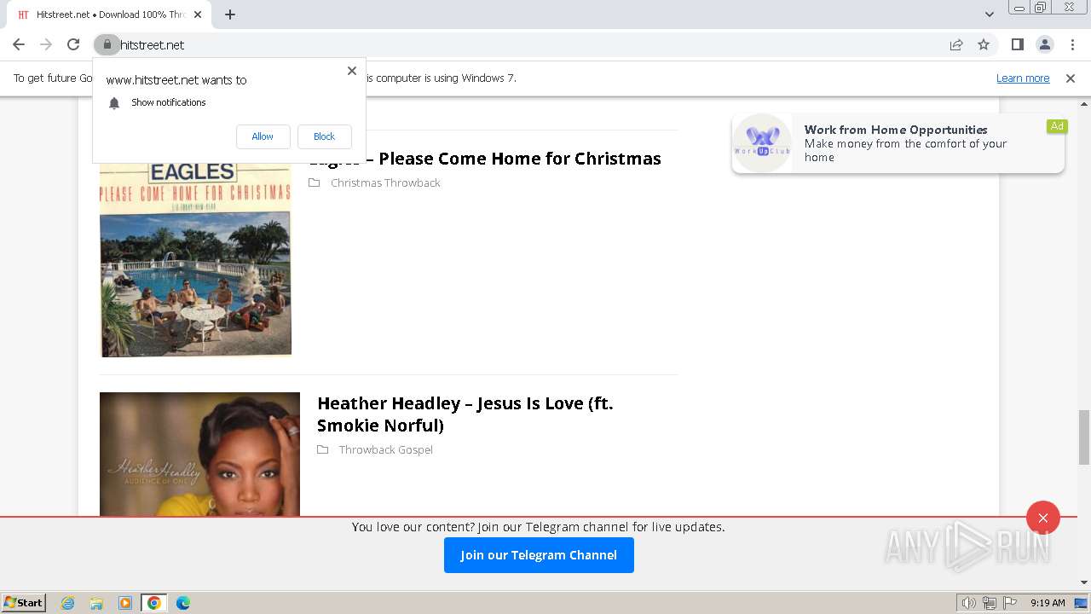
Task: Dismiss the notification permission popup
Action: click(351, 71)
